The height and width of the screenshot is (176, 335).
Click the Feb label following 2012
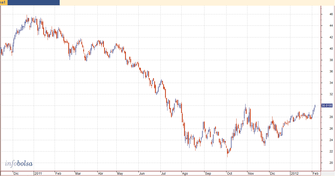(315, 173)
